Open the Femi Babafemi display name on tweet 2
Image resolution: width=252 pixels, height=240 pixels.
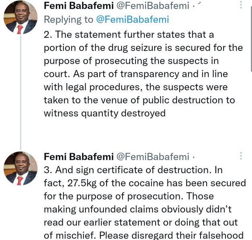tap(73, 6)
